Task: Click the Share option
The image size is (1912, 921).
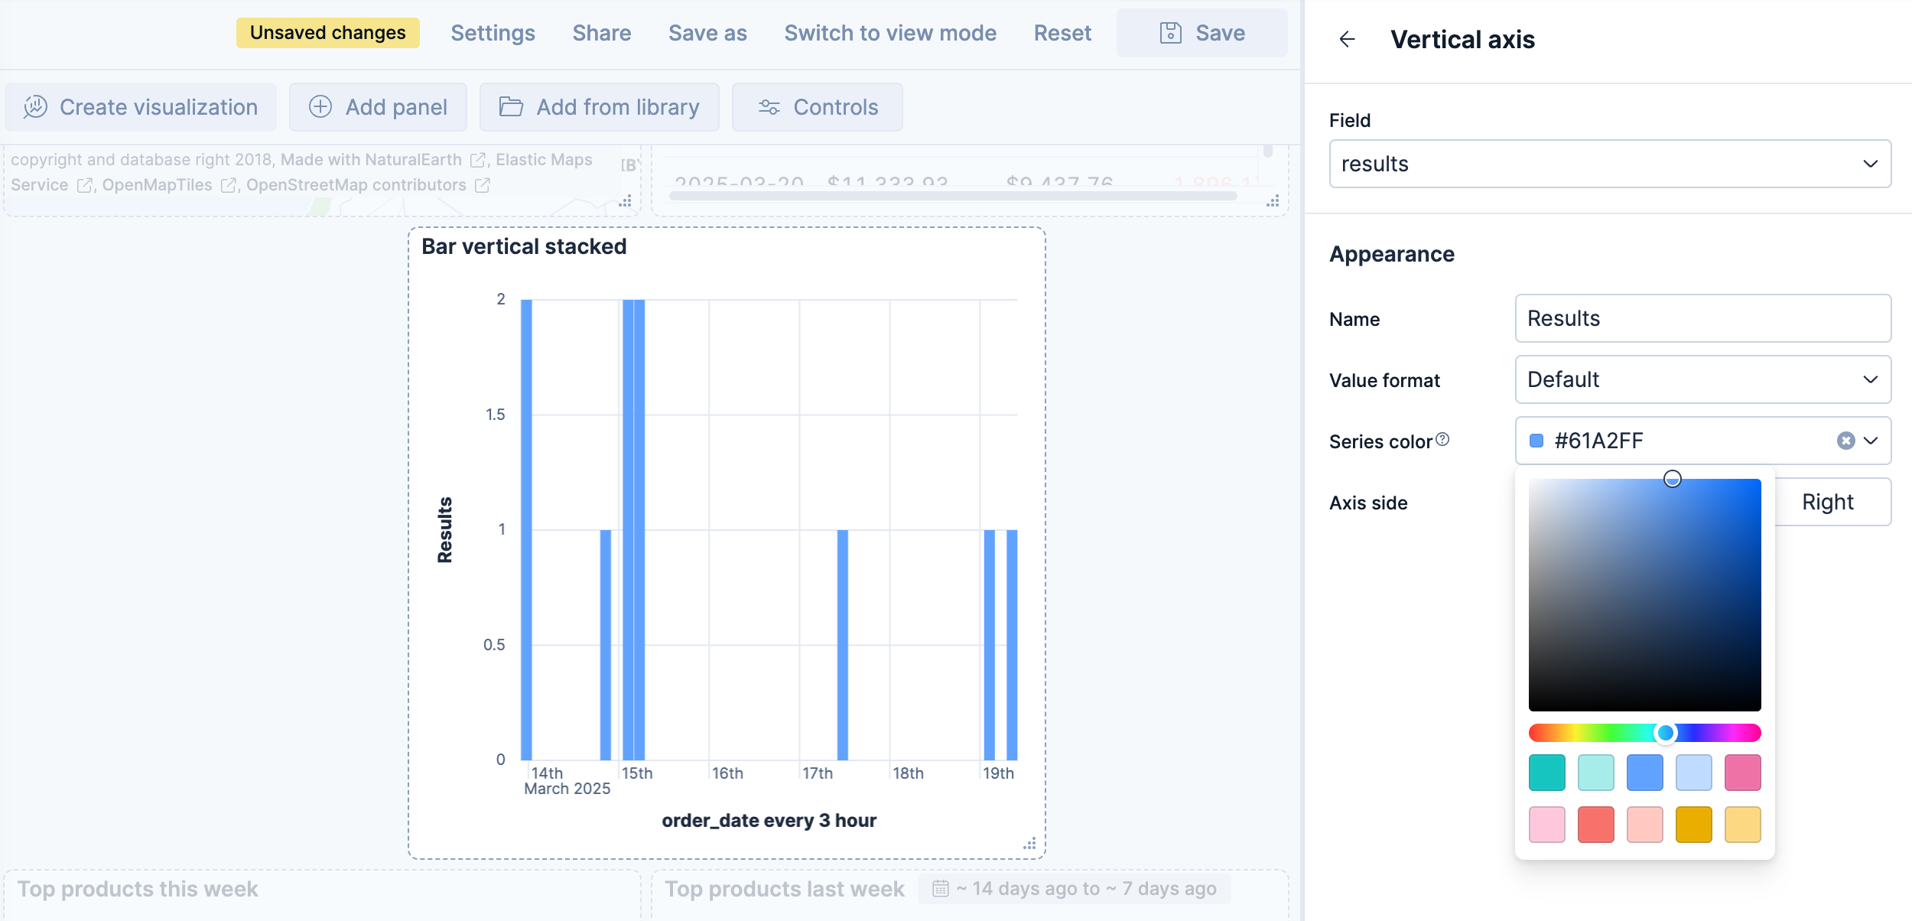Action: click(602, 32)
